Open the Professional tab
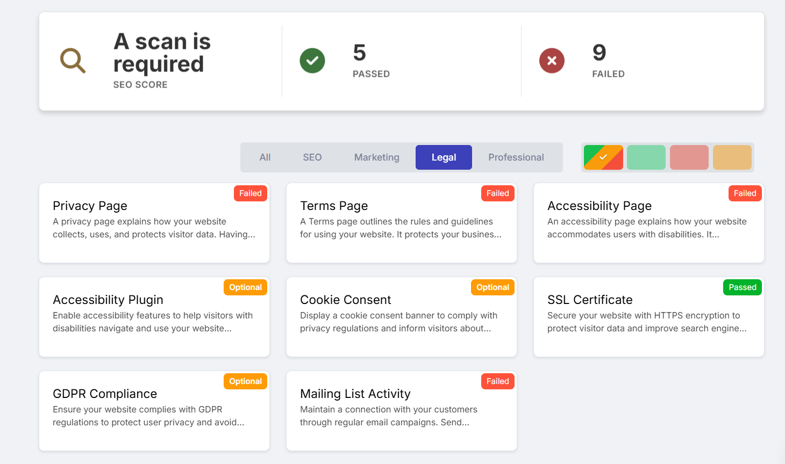This screenshot has width=785, height=464. [x=516, y=157]
